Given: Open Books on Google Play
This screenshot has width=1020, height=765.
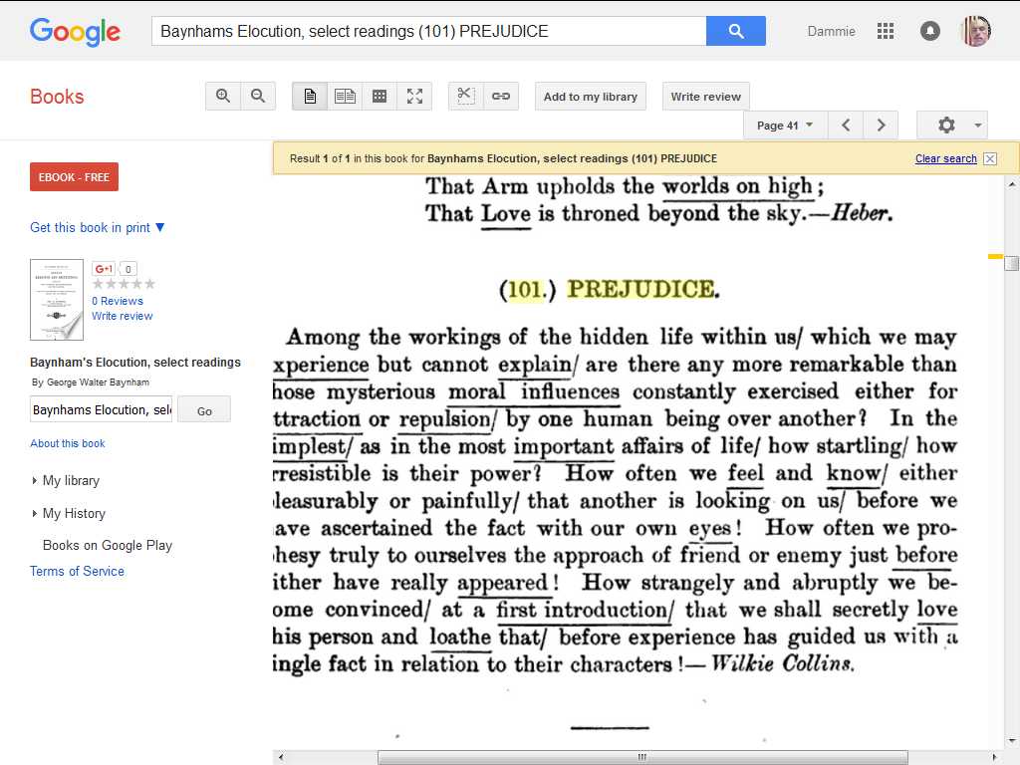Looking at the screenshot, I should 108,545.
